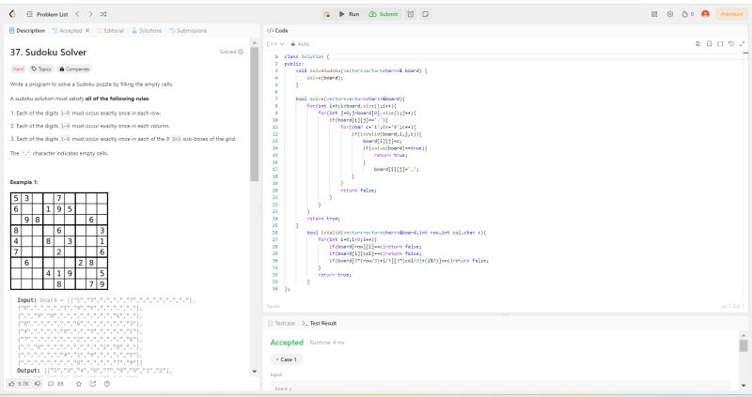Switch to the Testcase tab

[282, 323]
